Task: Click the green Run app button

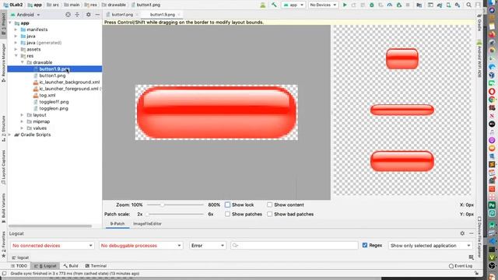Action: click(x=345, y=5)
